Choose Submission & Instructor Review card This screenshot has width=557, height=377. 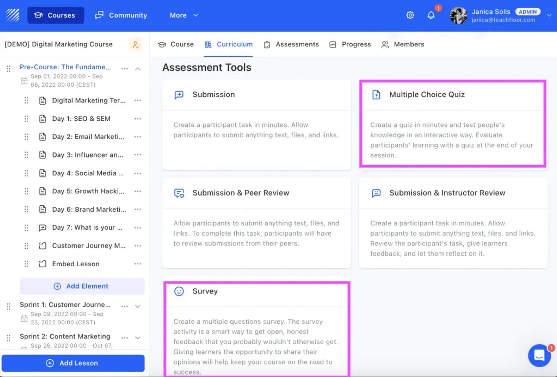454,223
